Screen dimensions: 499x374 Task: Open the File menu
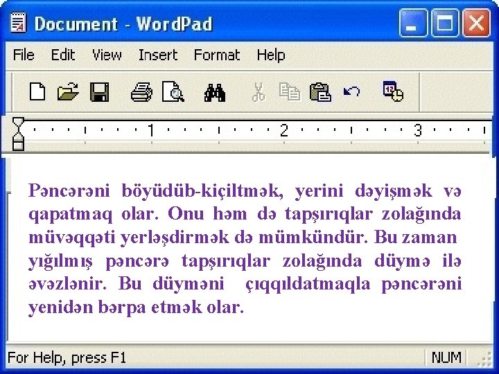coord(24,55)
